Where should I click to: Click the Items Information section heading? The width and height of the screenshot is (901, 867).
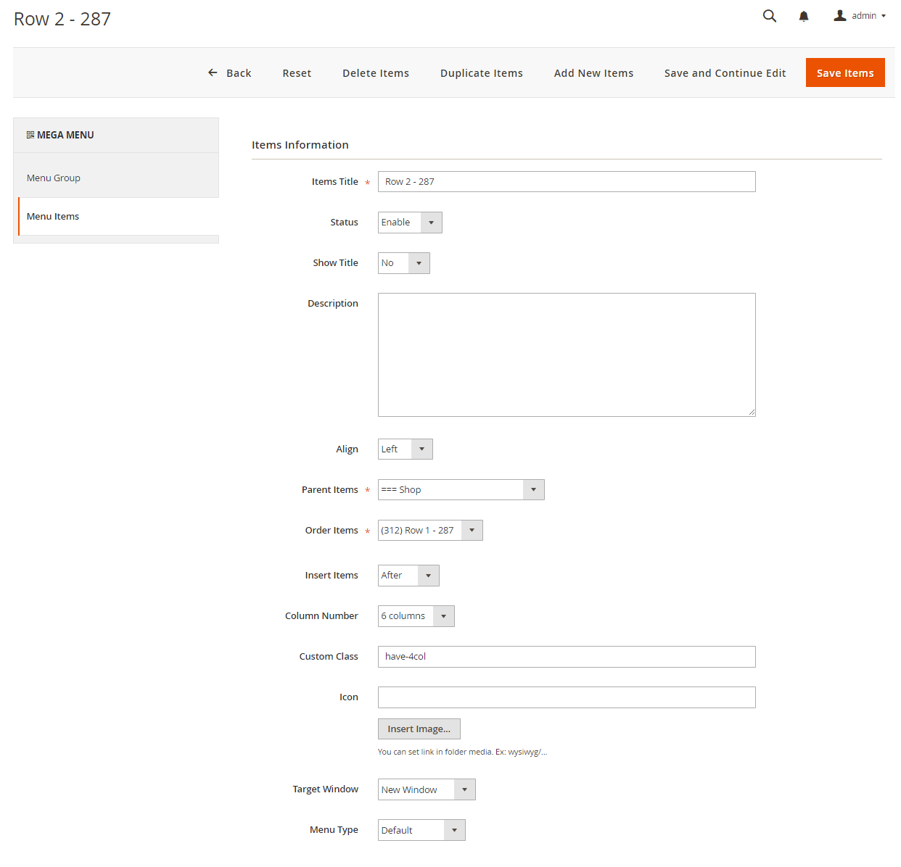coord(300,145)
